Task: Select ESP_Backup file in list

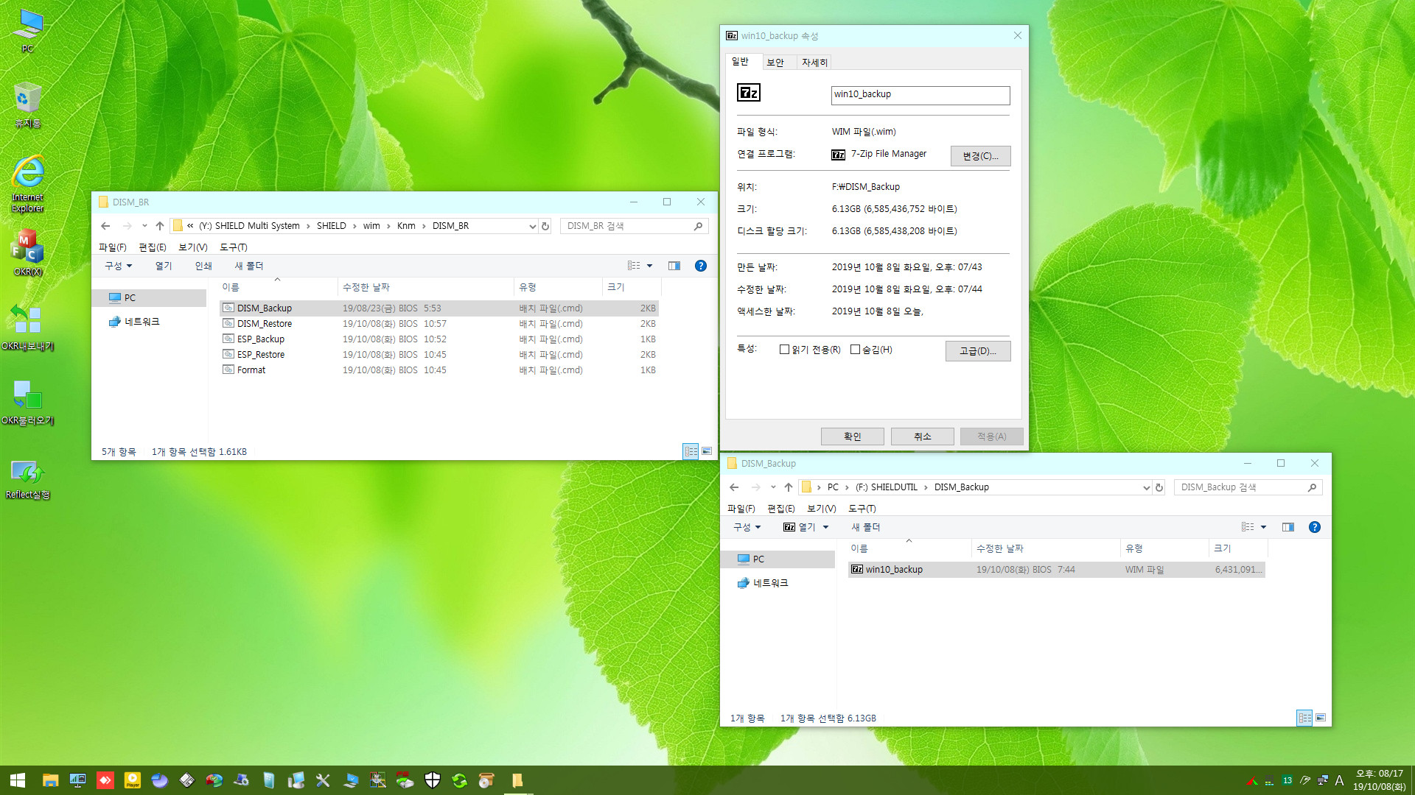Action: point(439,339)
